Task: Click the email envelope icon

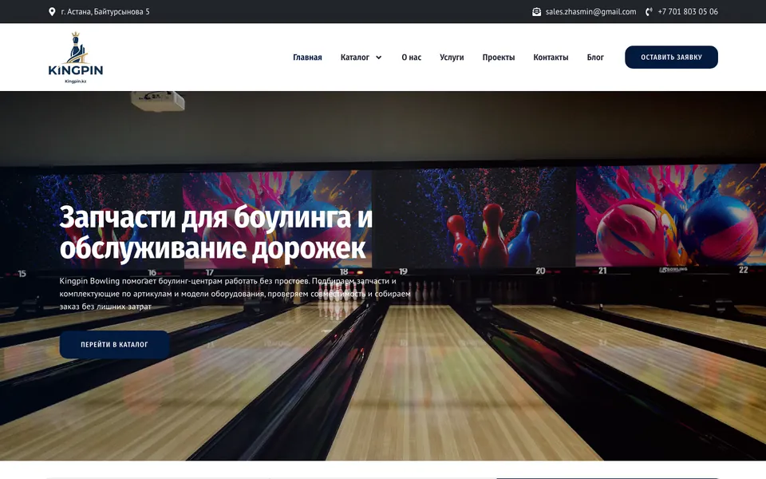Action: 536,12
